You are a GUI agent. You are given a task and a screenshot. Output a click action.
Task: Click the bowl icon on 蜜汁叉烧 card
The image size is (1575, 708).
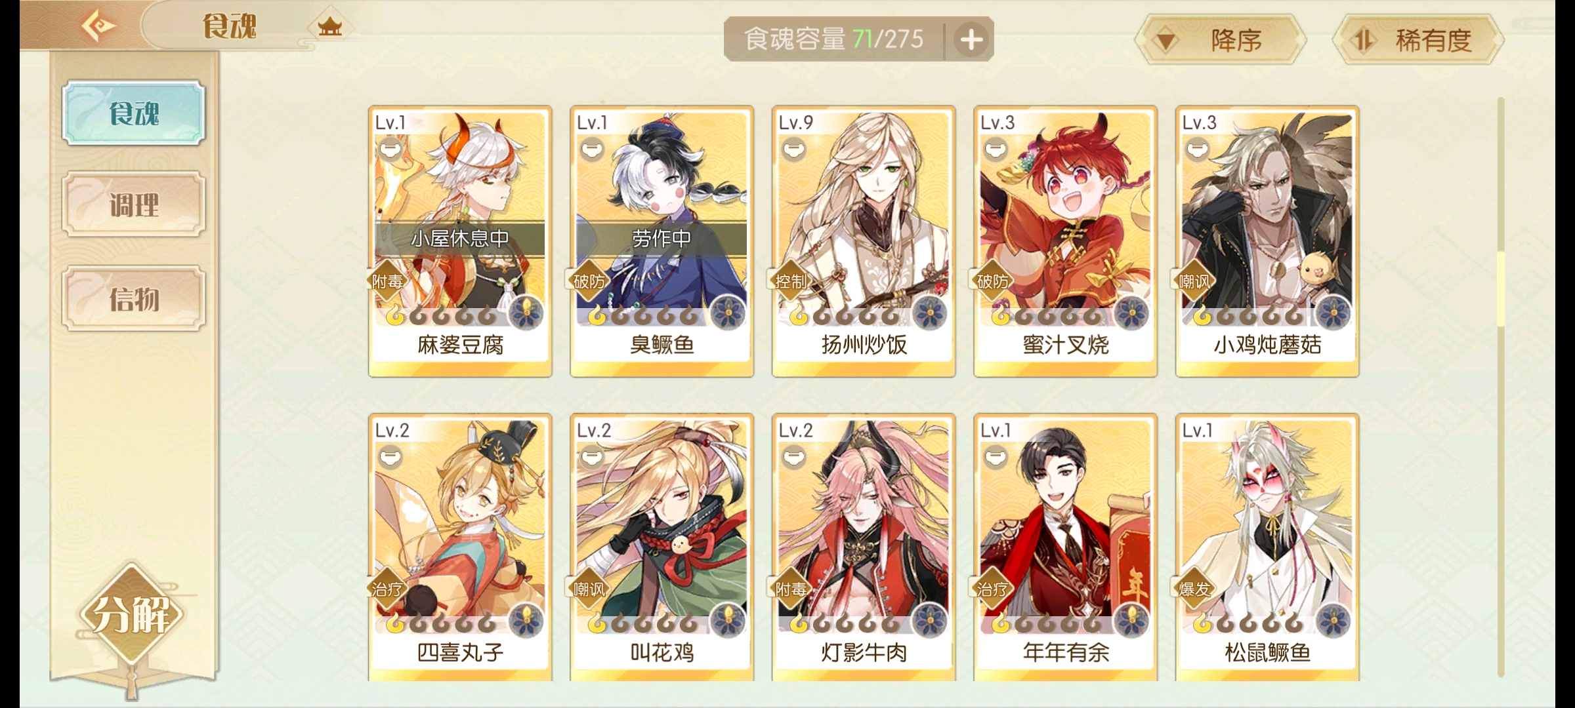point(996,149)
